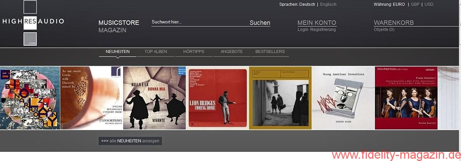
Task: Open the colorful collage album cover
Action: tap(30, 98)
